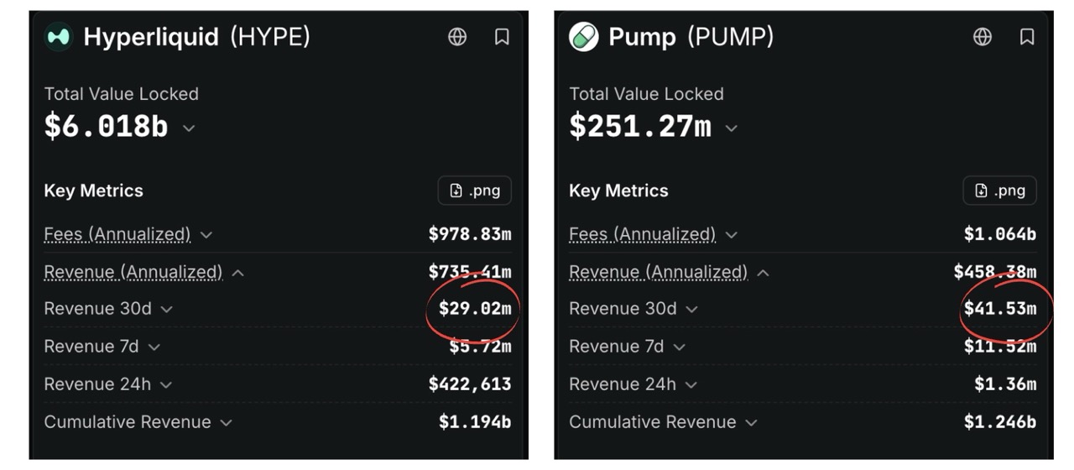Download Hyperliquid Key Metrics as .png

pyautogui.click(x=474, y=191)
